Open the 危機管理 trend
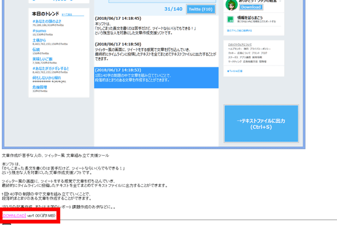The height and width of the screenshot is (225, 337). coord(40,87)
